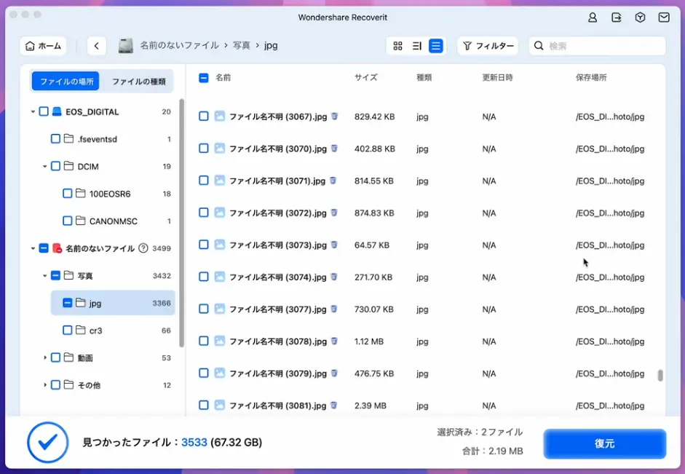Open 名前のないファイル in the breadcrumb
685x474 pixels.
pos(179,45)
